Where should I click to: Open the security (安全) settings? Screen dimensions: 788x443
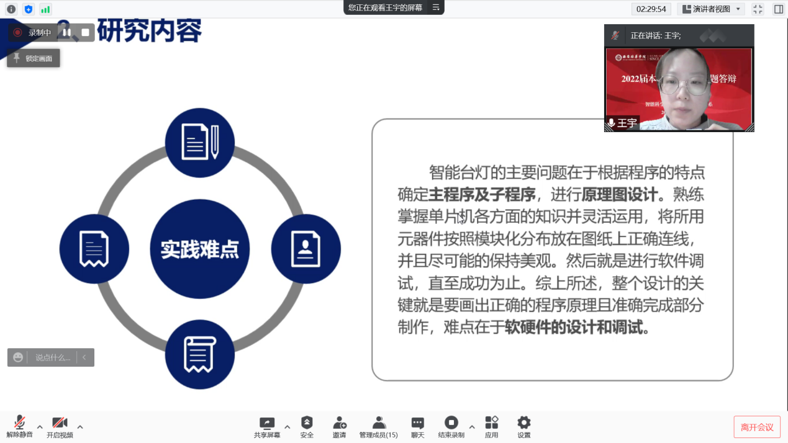(307, 427)
